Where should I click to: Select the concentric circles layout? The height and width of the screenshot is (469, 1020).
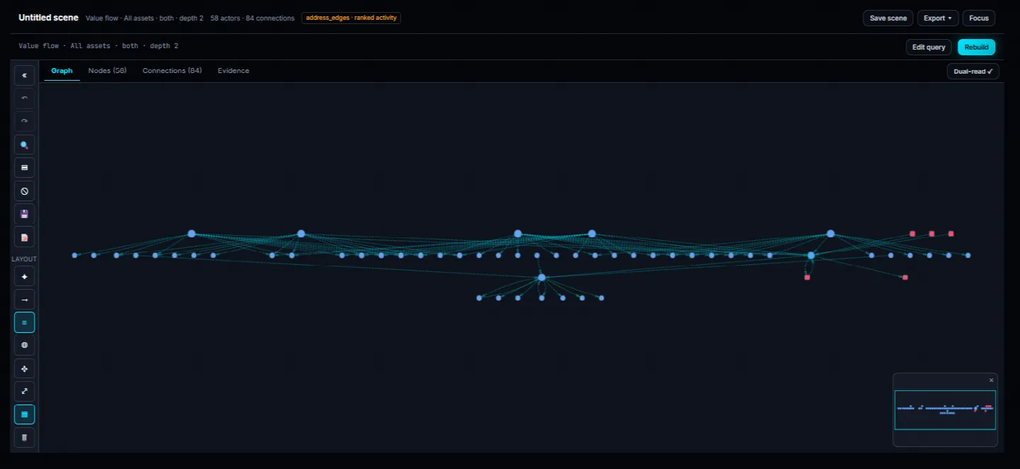click(24, 345)
